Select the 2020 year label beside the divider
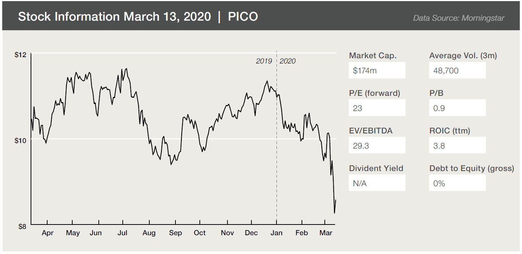 click(x=288, y=61)
